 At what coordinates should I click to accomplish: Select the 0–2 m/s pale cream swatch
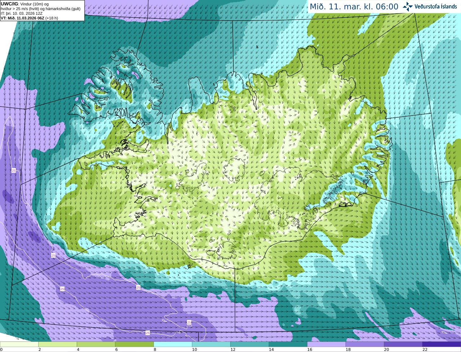tap(19, 344)
